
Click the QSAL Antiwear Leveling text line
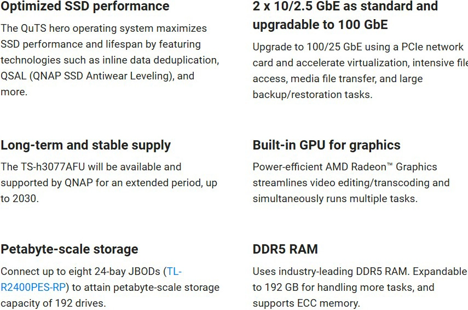[x=97, y=76]
